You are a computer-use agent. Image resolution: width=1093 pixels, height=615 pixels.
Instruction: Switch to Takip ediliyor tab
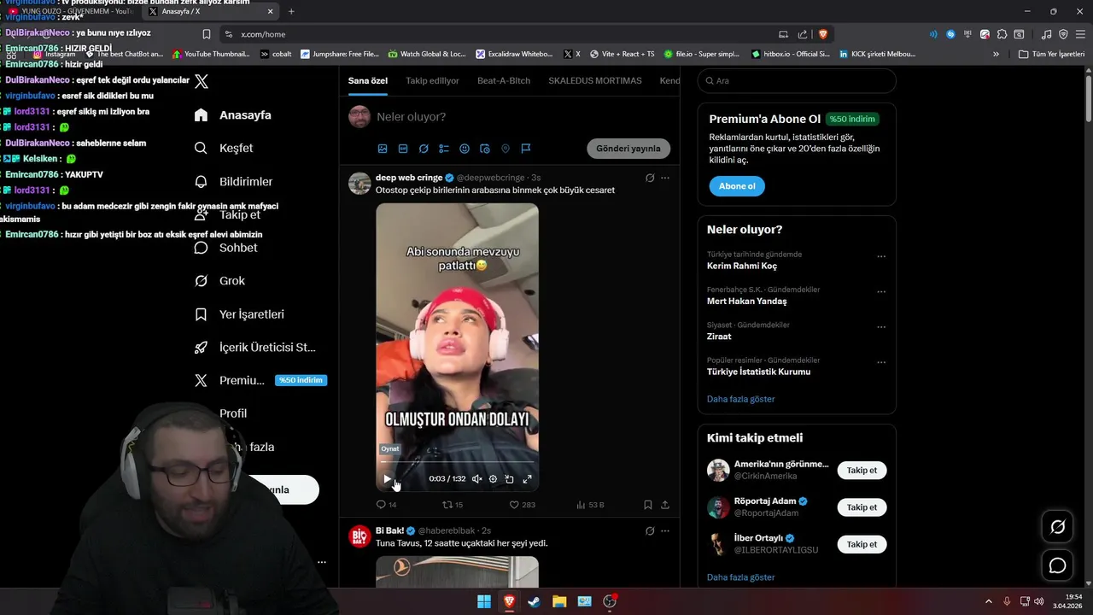pos(432,81)
